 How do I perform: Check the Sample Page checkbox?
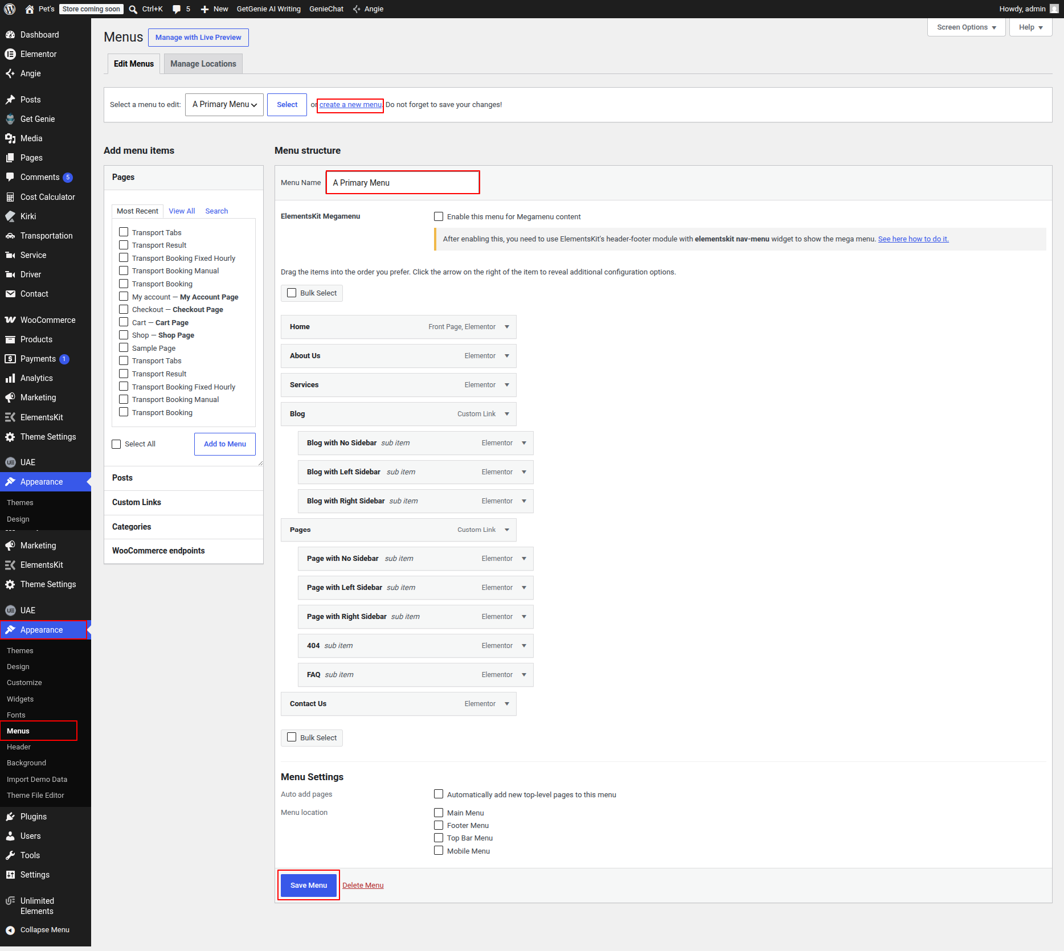tap(124, 348)
